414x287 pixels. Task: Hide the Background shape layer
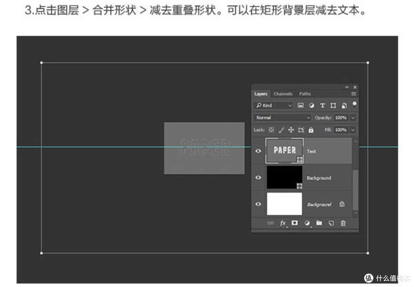click(258, 177)
